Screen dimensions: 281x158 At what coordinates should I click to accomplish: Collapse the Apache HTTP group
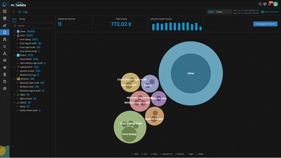click(14, 67)
